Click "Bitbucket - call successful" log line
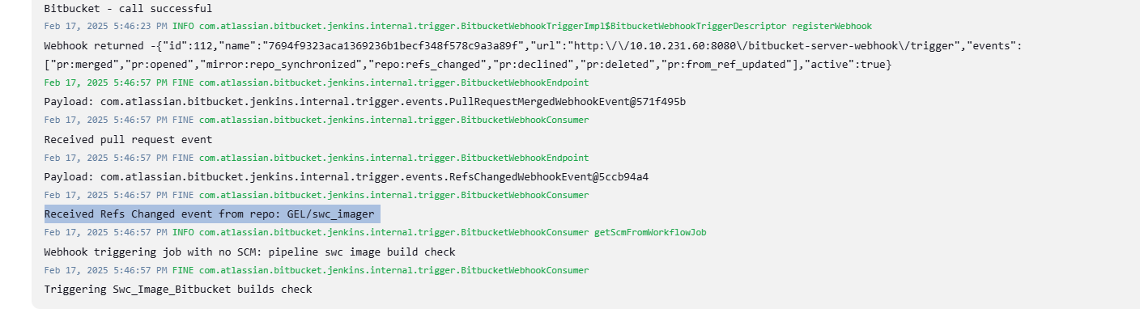Image resolution: width=1140 pixels, height=313 pixels. coord(128,9)
